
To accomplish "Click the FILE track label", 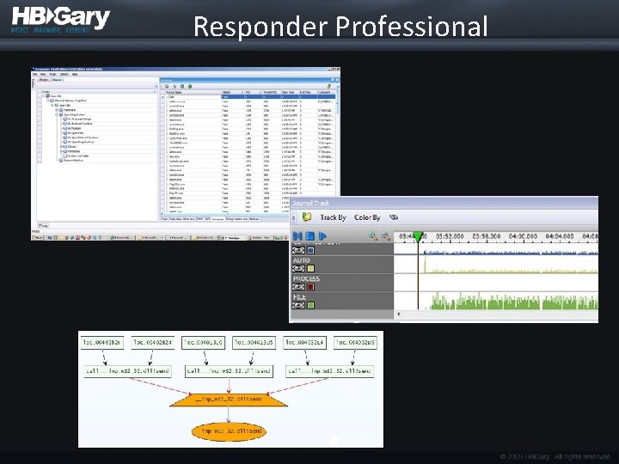I will click(x=299, y=296).
